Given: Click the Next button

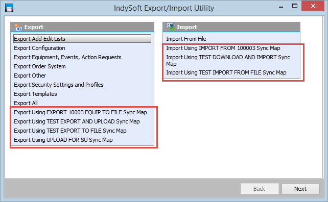Looking at the screenshot, I should coord(300,189).
